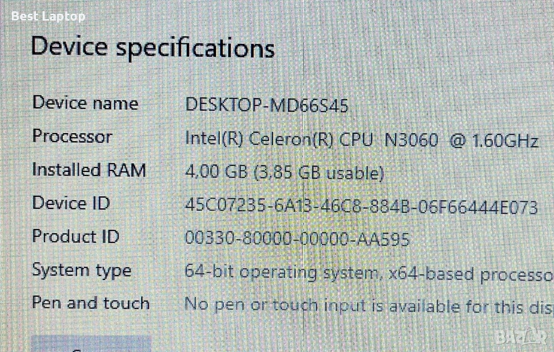Image resolution: width=554 pixels, height=352 pixels.
Task: Click the 4,00 GB RAM value
Action: click(x=217, y=174)
